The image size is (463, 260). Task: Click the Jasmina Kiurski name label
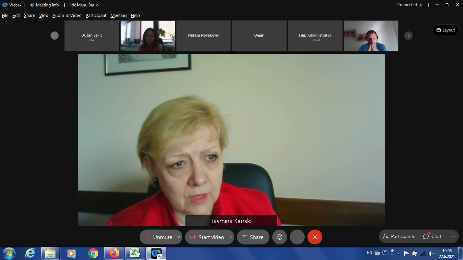[231, 221]
